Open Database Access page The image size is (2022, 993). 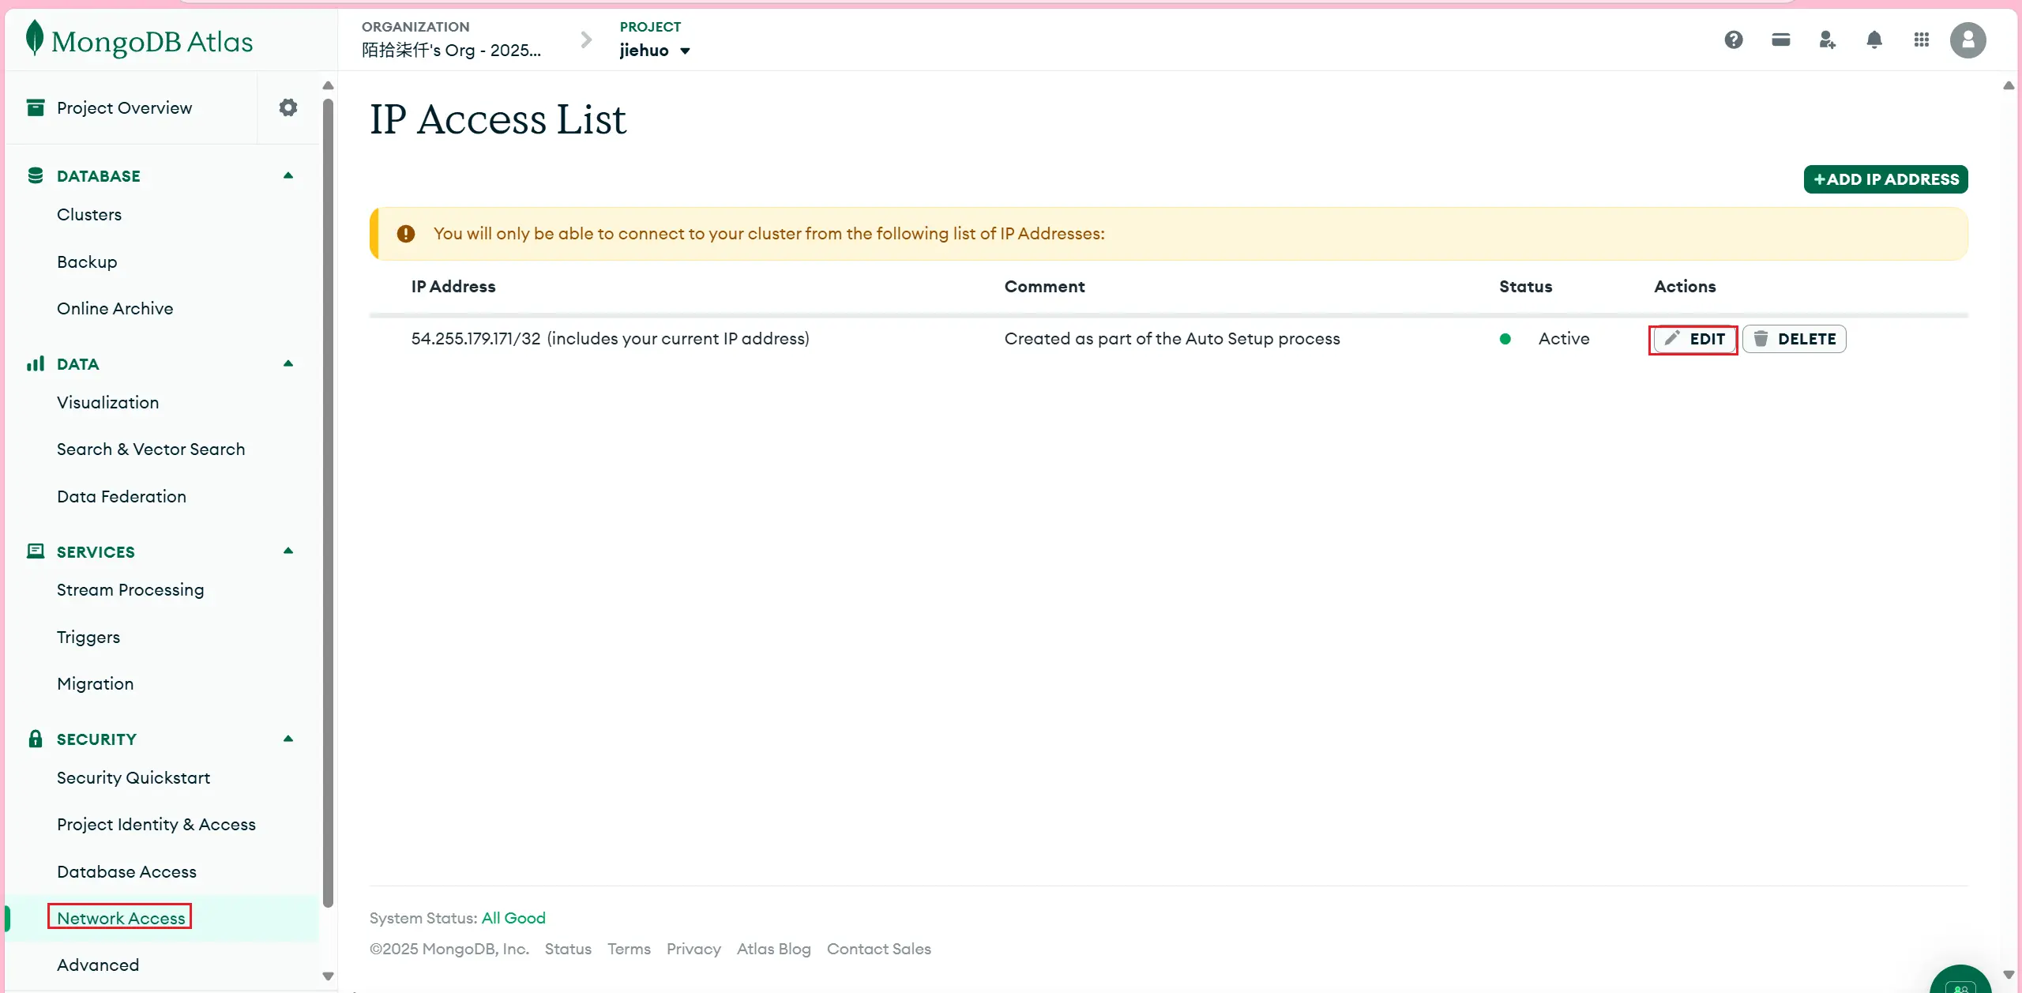tap(126, 871)
